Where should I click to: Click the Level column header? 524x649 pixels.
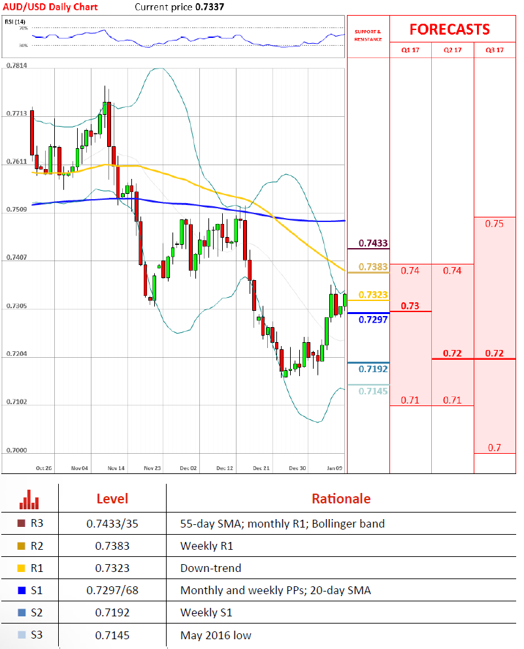112,499
